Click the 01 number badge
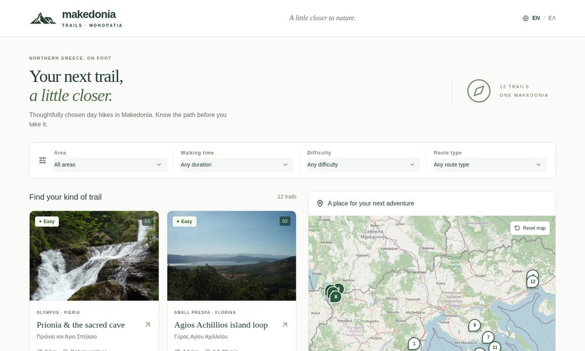The height and width of the screenshot is (351, 585). tap(148, 221)
